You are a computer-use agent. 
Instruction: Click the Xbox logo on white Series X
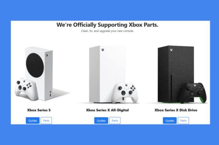pyautogui.click(x=103, y=50)
